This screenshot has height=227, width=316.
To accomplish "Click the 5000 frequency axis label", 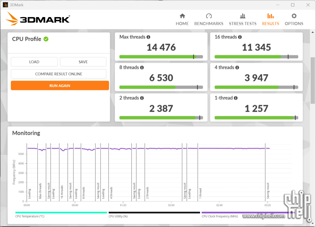I will (21, 154).
